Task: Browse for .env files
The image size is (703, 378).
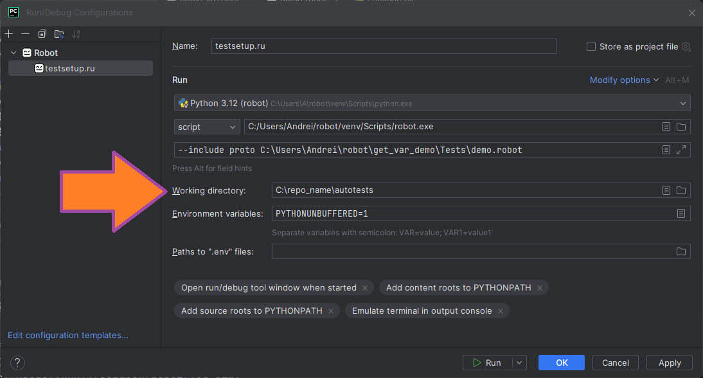Action: tap(681, 251)
